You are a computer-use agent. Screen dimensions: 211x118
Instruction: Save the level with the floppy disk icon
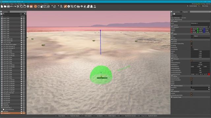click(x=8, y=7)
